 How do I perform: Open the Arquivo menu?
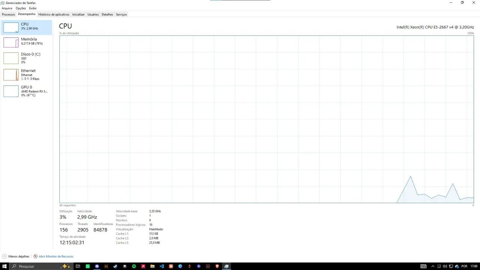(7, 8)
